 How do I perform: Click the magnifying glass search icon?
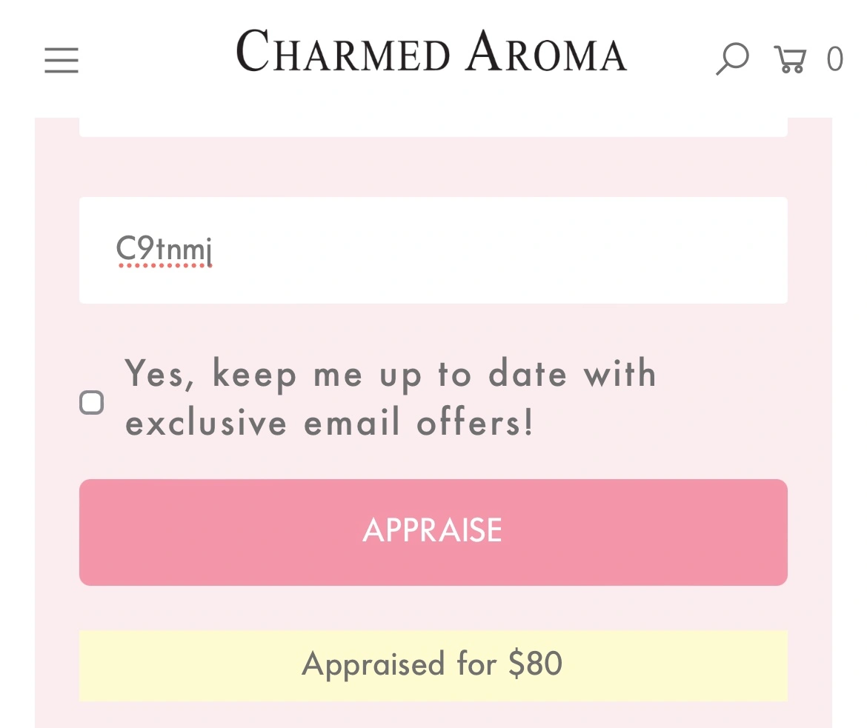[732, 59]
